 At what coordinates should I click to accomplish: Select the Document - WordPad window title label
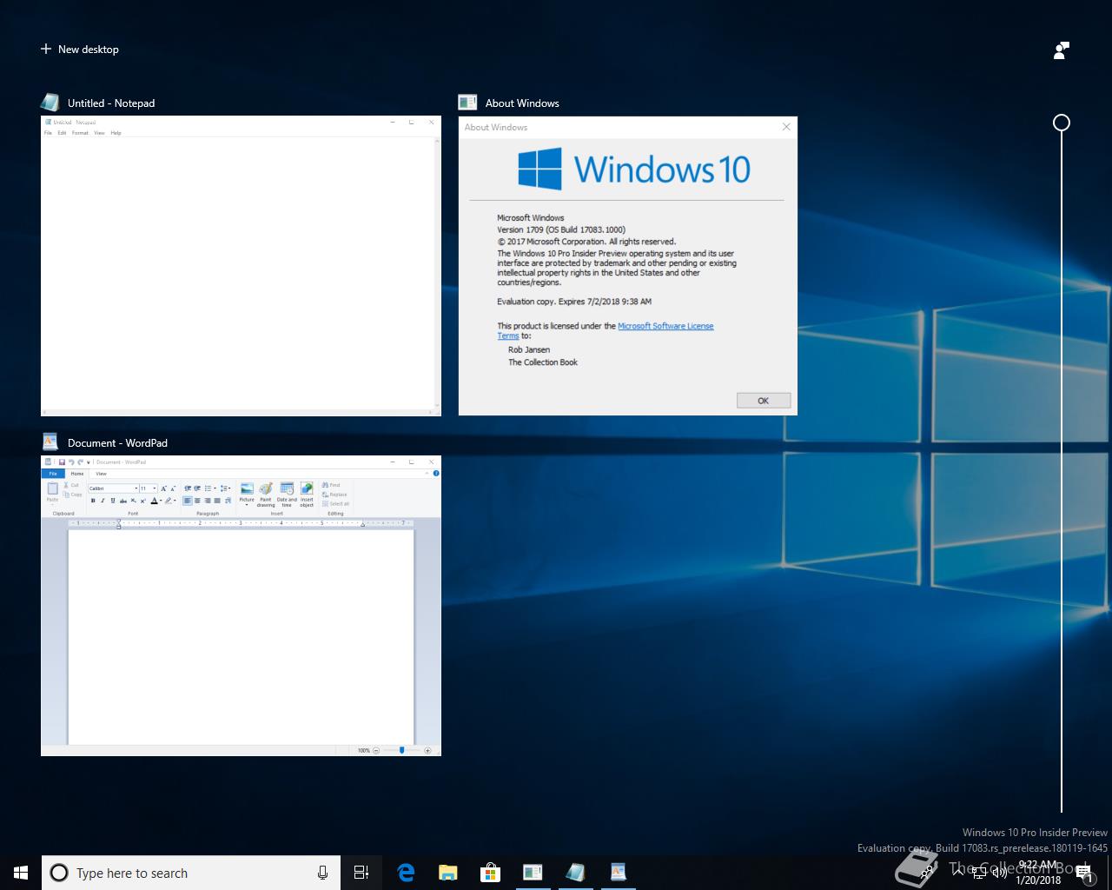[x=117, y=442]
